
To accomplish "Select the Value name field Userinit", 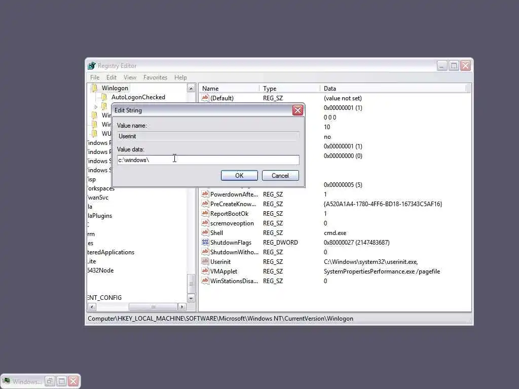I will pos(208,136).
